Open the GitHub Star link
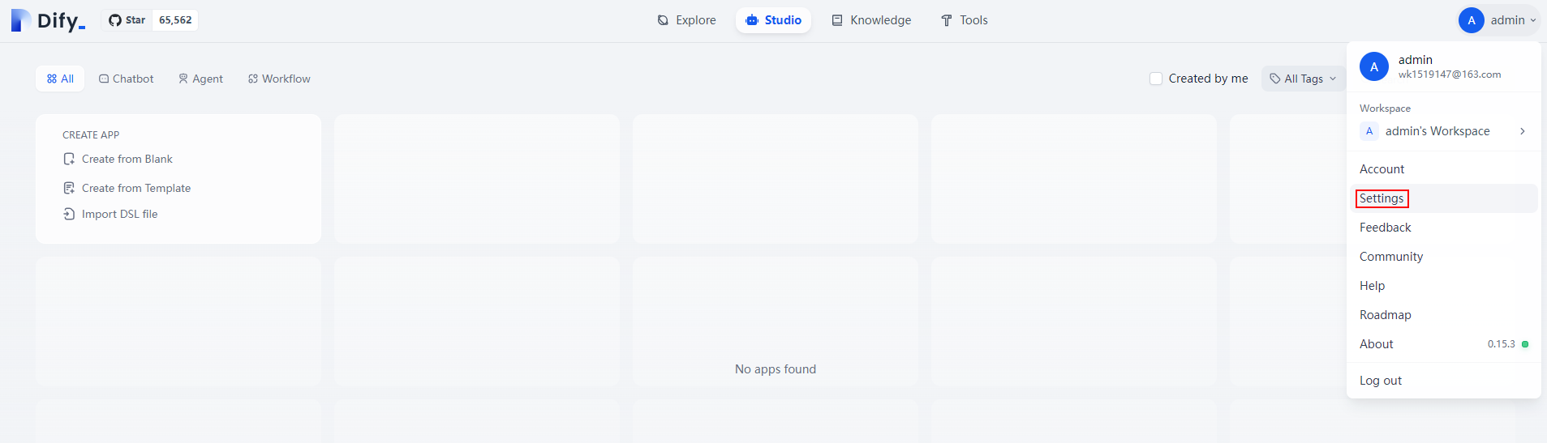Screen dimensions: 1547x443 127,20
